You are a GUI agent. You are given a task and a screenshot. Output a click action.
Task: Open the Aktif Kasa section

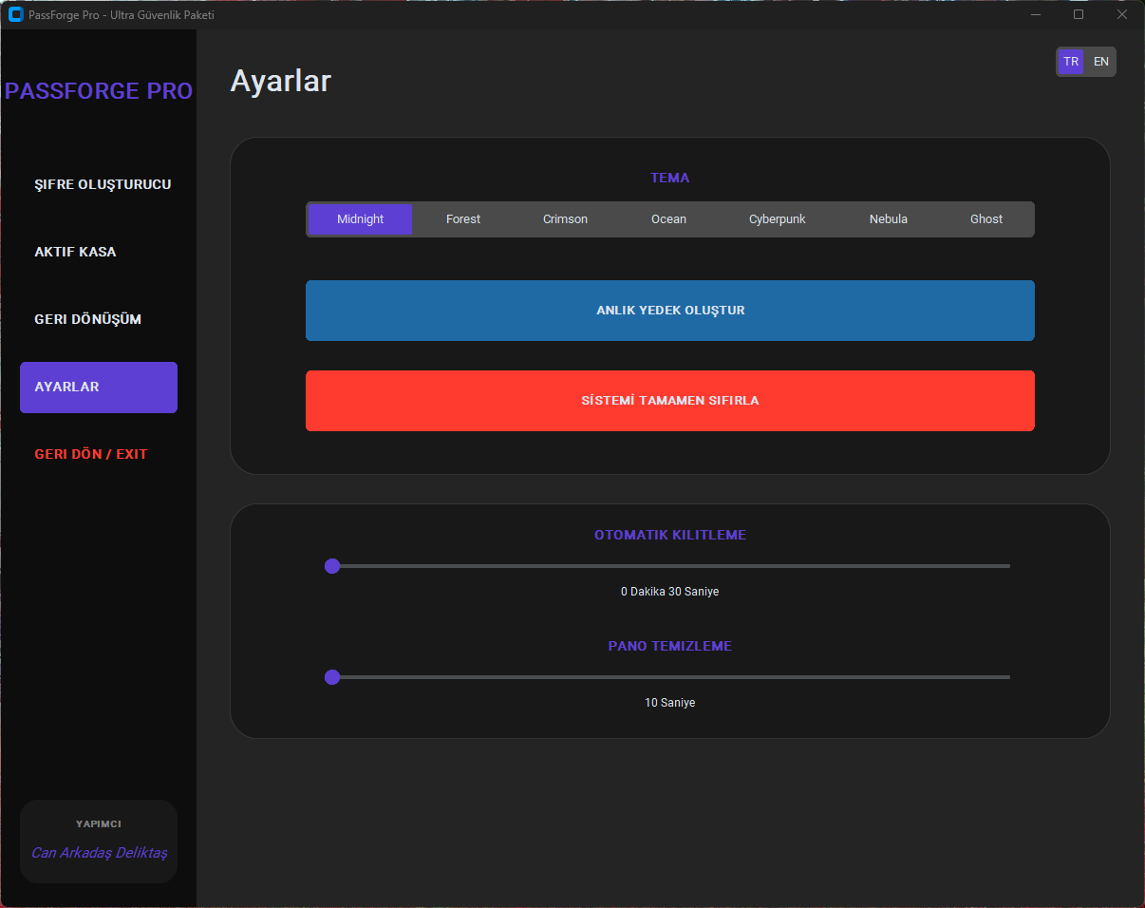76,251
